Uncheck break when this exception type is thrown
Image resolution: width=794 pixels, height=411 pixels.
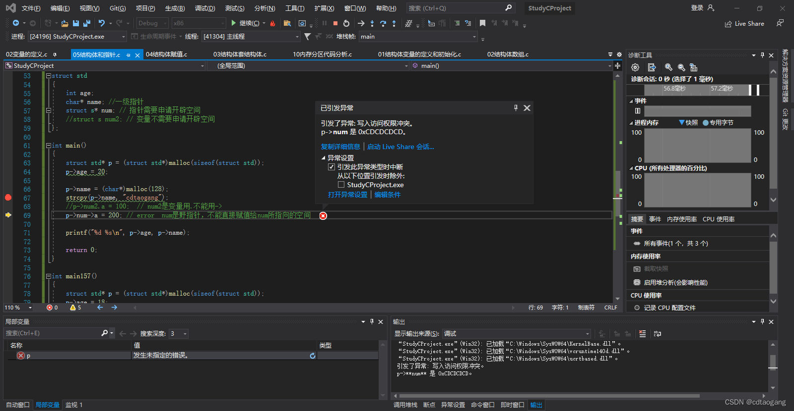[x=331, y=167]
